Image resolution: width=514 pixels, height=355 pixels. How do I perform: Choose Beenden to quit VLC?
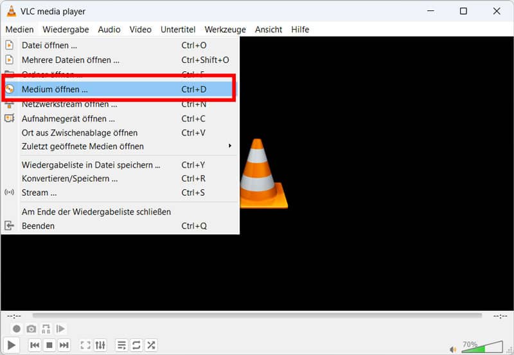[120, 226]
